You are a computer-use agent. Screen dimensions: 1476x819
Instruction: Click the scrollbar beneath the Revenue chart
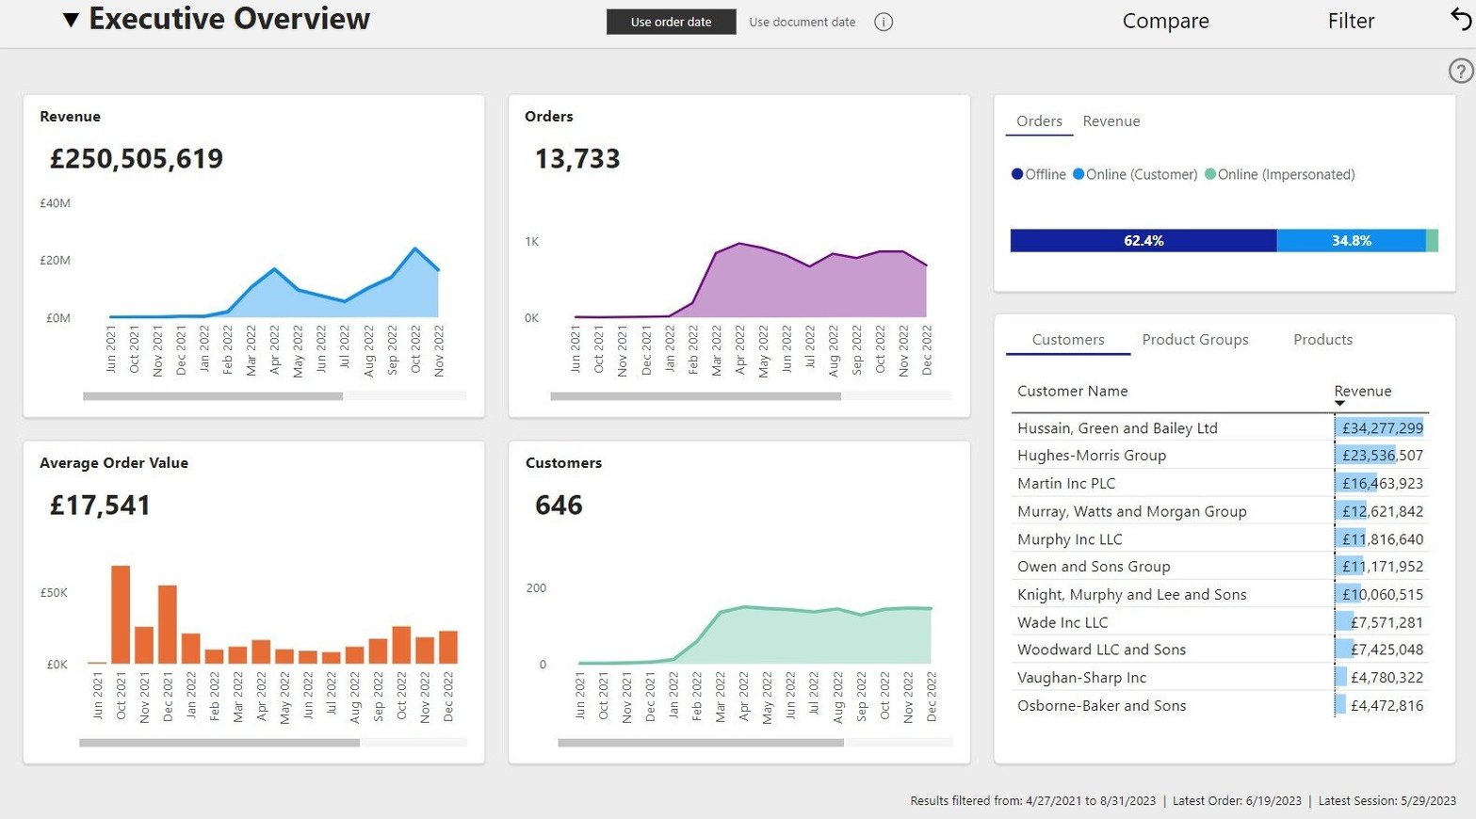coord(212,395)
